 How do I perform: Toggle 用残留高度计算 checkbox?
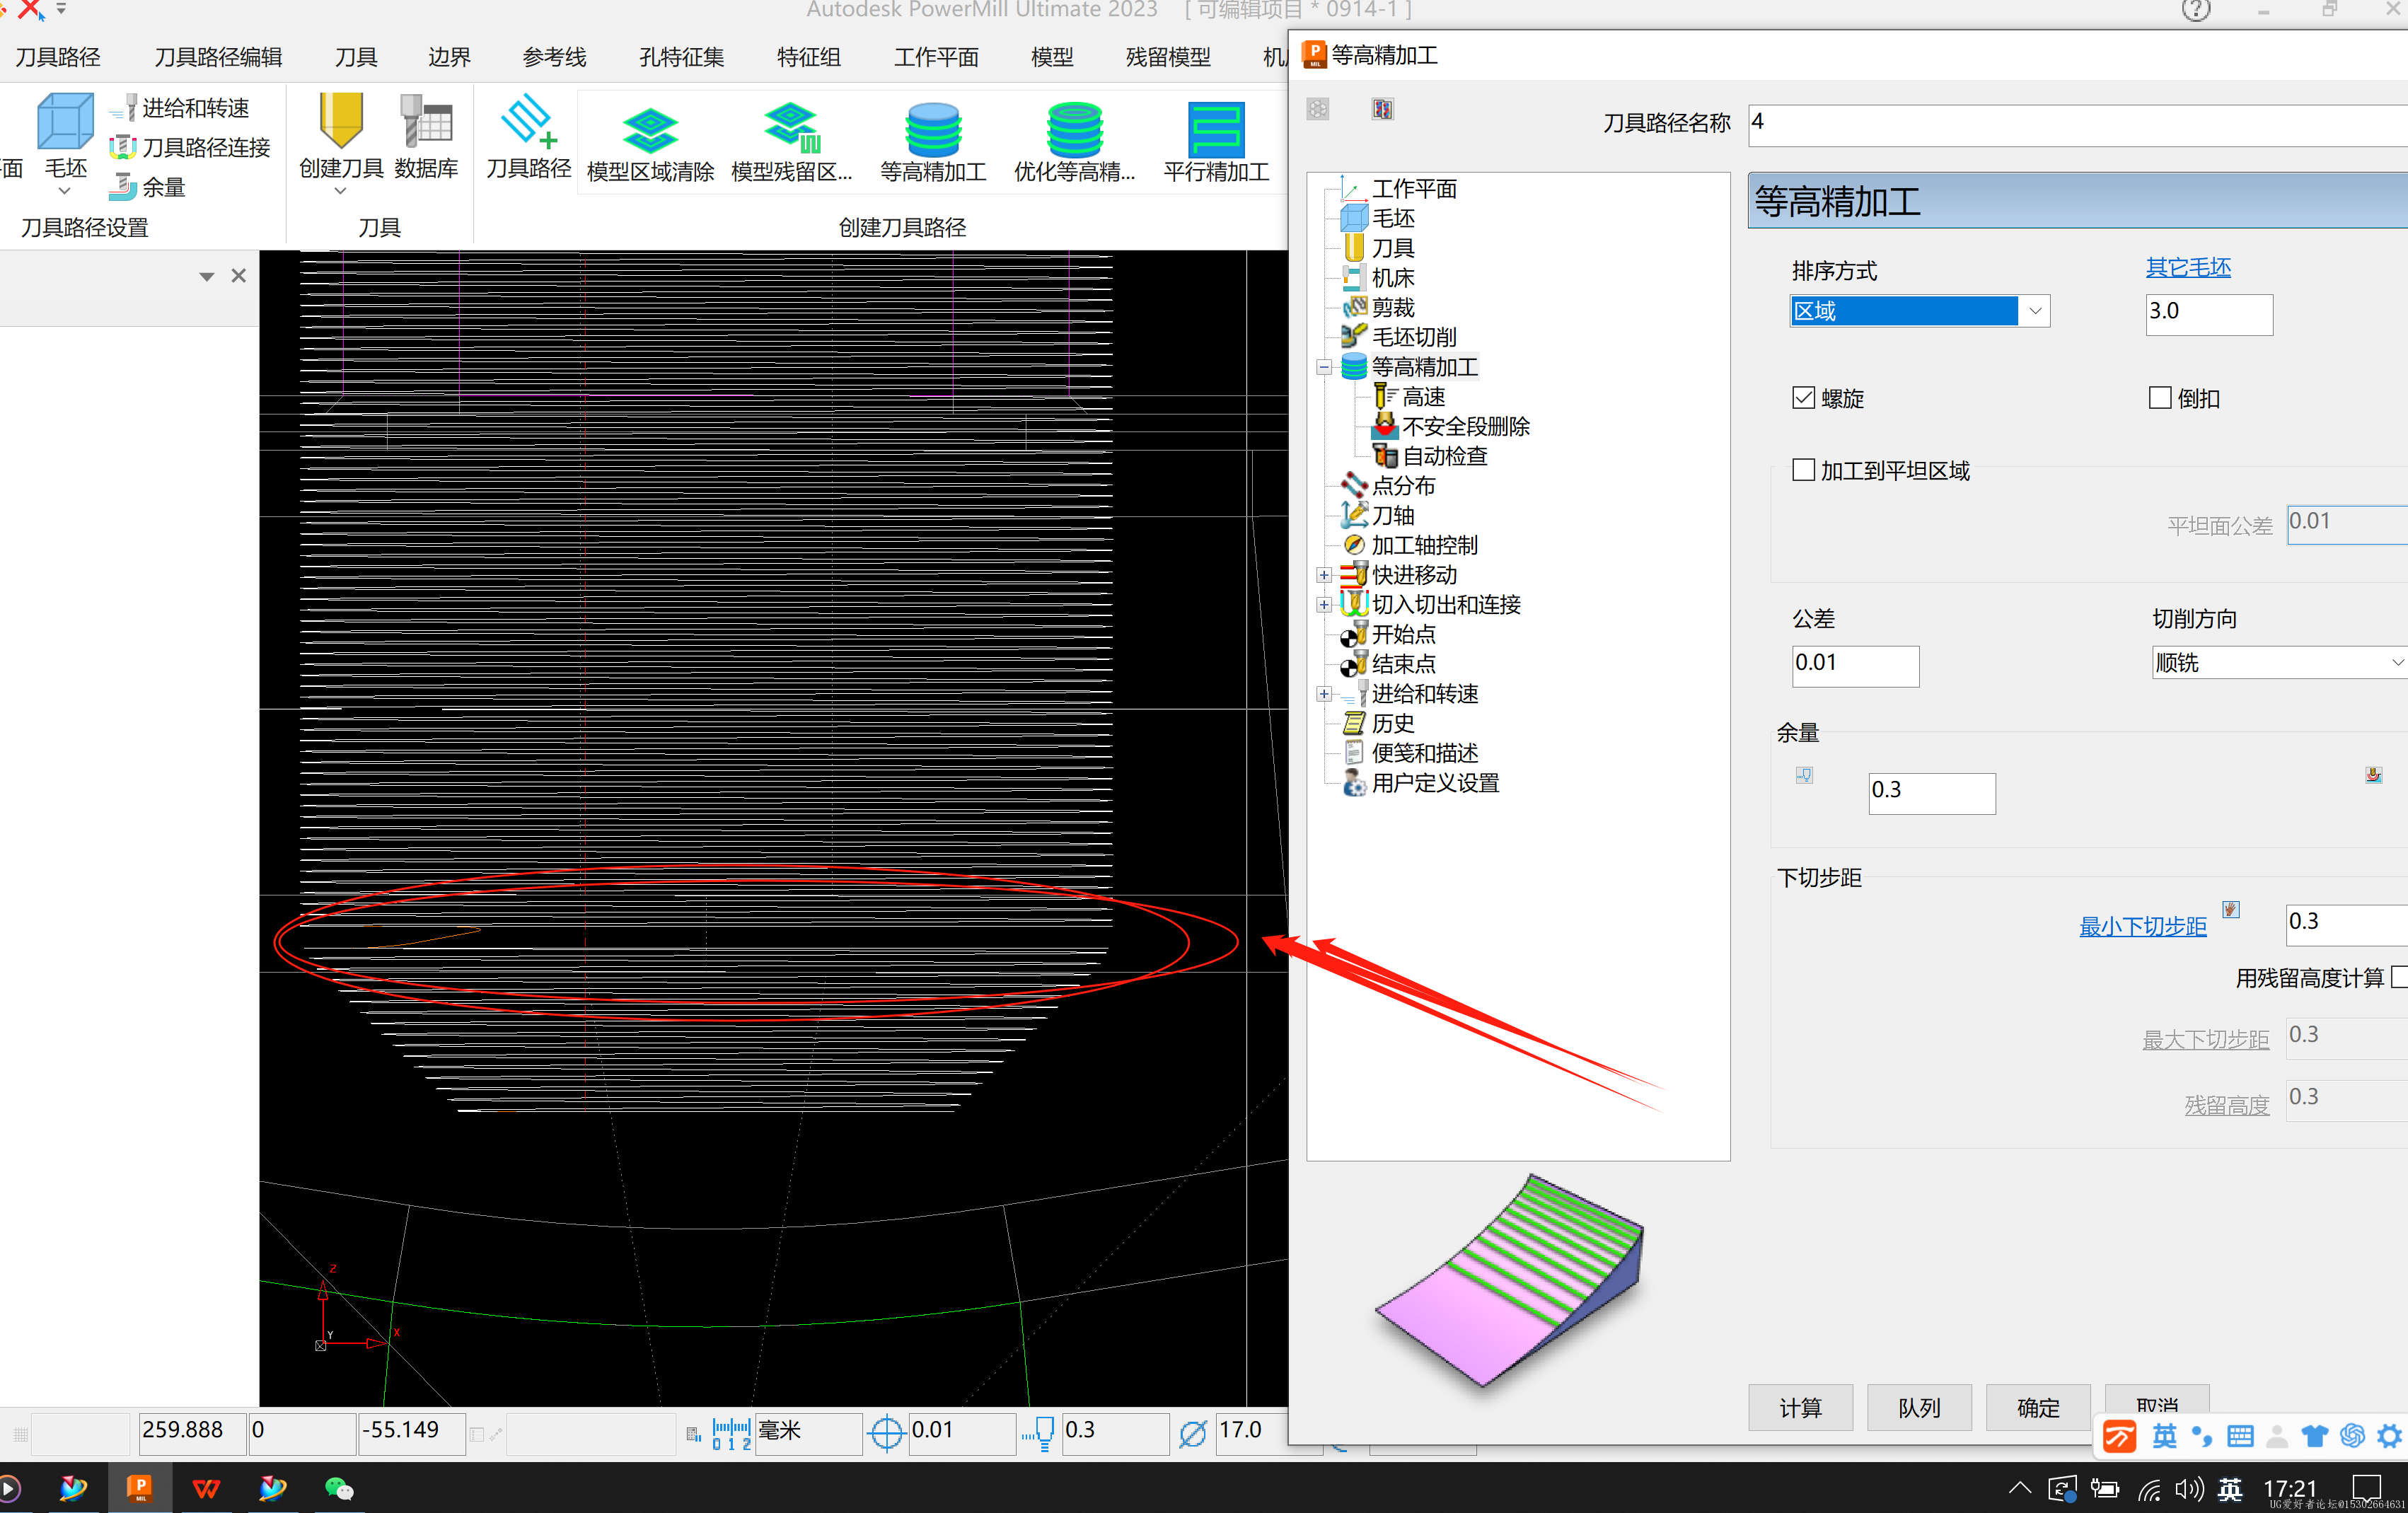coord(2399,977)
